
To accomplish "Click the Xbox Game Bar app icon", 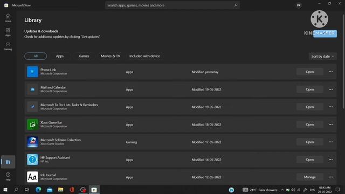I will point(32,124).
